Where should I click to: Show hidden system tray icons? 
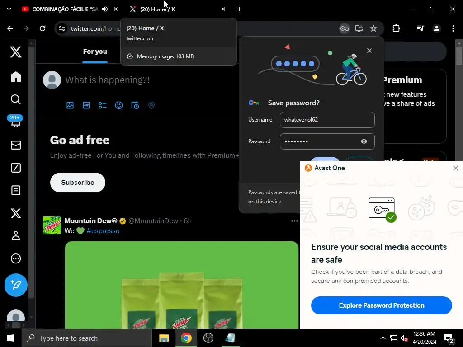pos(383,338)
